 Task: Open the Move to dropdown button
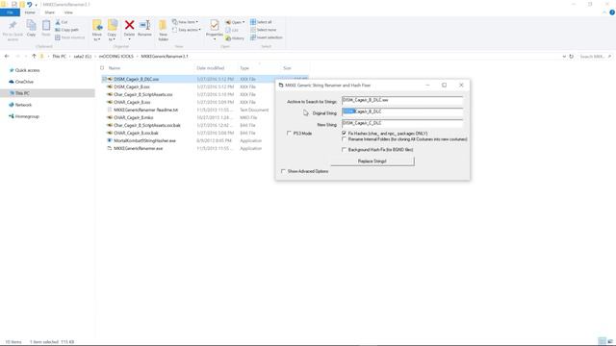pos(97,30)
